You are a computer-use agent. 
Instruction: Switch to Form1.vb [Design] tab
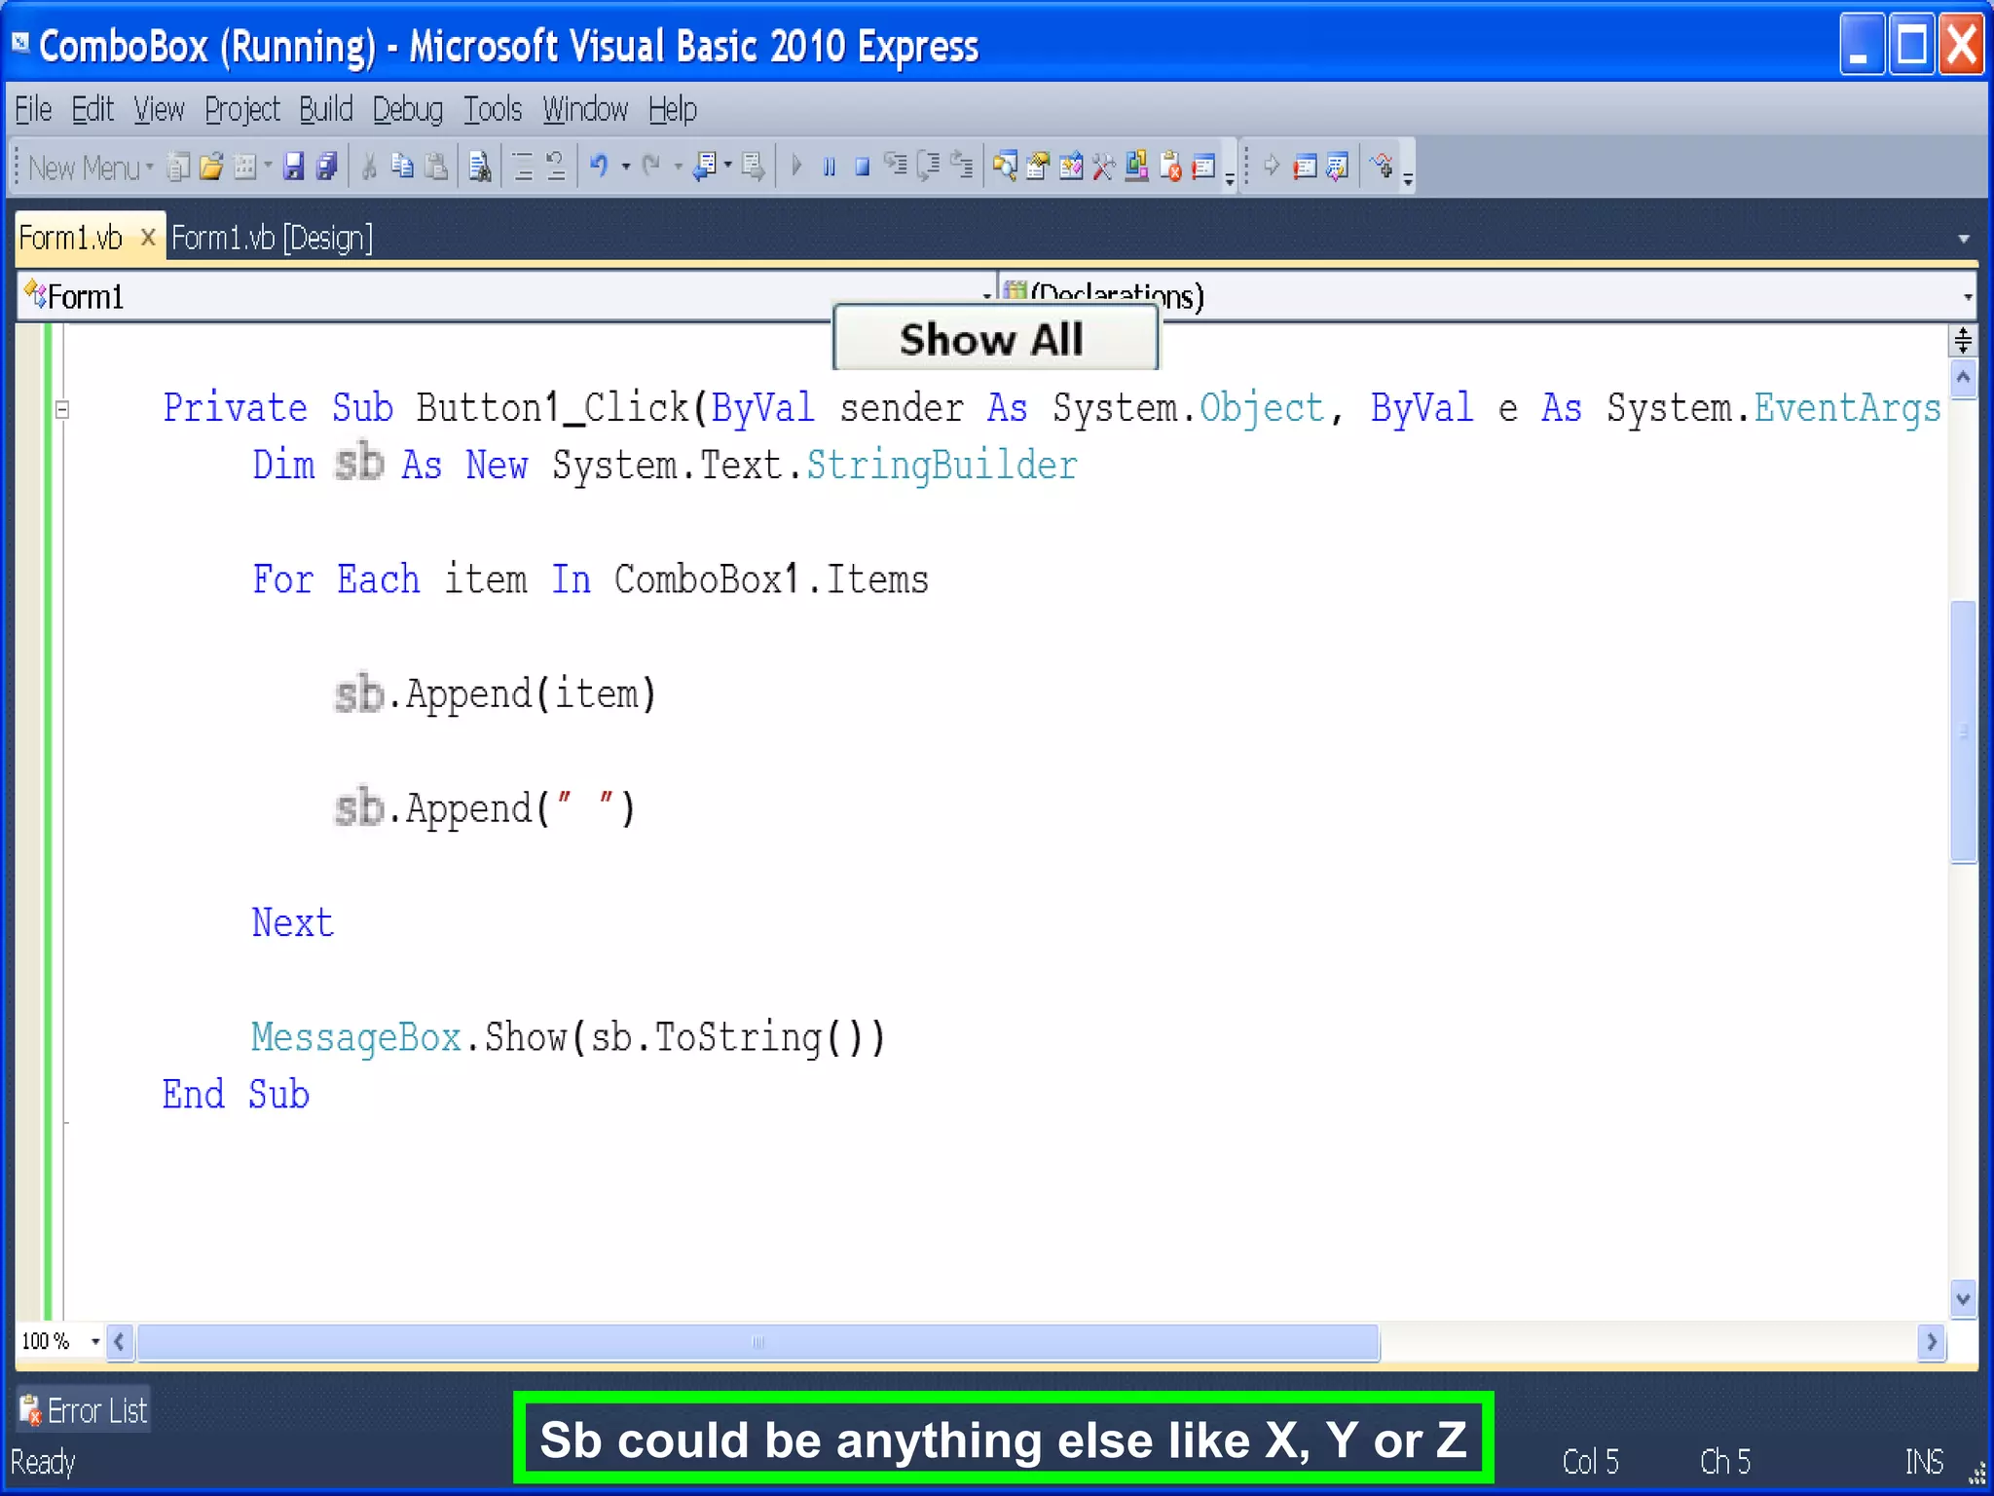click(272, 238)
